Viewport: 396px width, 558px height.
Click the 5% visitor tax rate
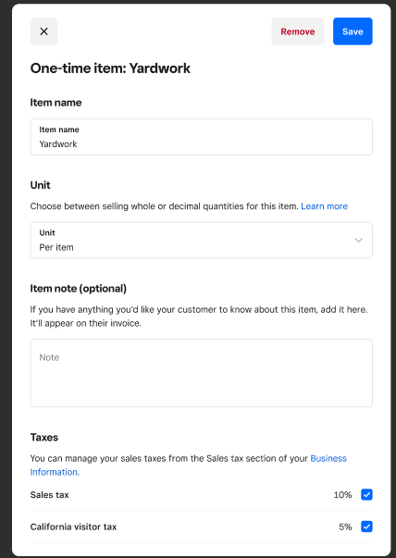(x=345, y=527)
